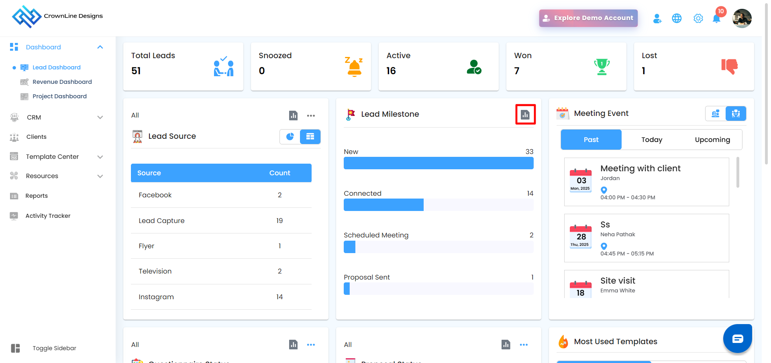Image resolution: width=771 pixels, height=363 pixels.
Task: Click the meetings list scrollbar
Action: click(738, 172)
